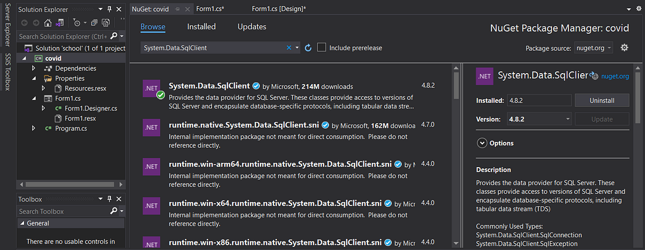Click the NuGet settings gear icon

624,48
